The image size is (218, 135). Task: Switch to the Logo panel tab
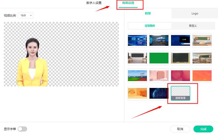pyautogui.click(x=195, y=13)
